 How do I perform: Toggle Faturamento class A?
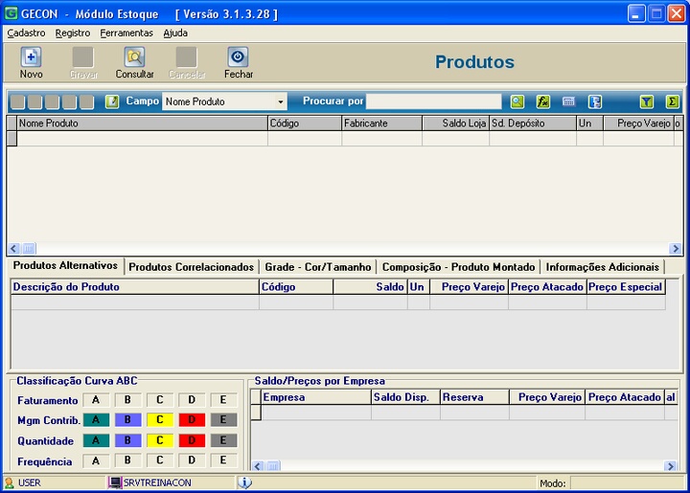point(96,400)
